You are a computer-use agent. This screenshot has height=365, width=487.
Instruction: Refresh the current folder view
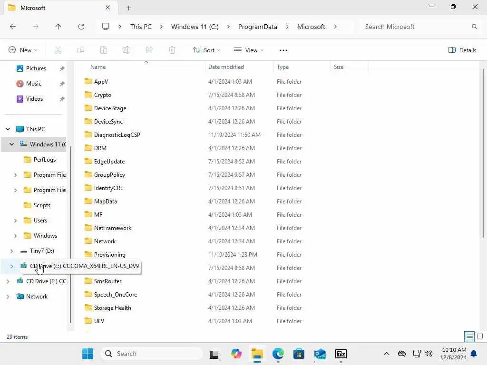(x=81, y=27)
